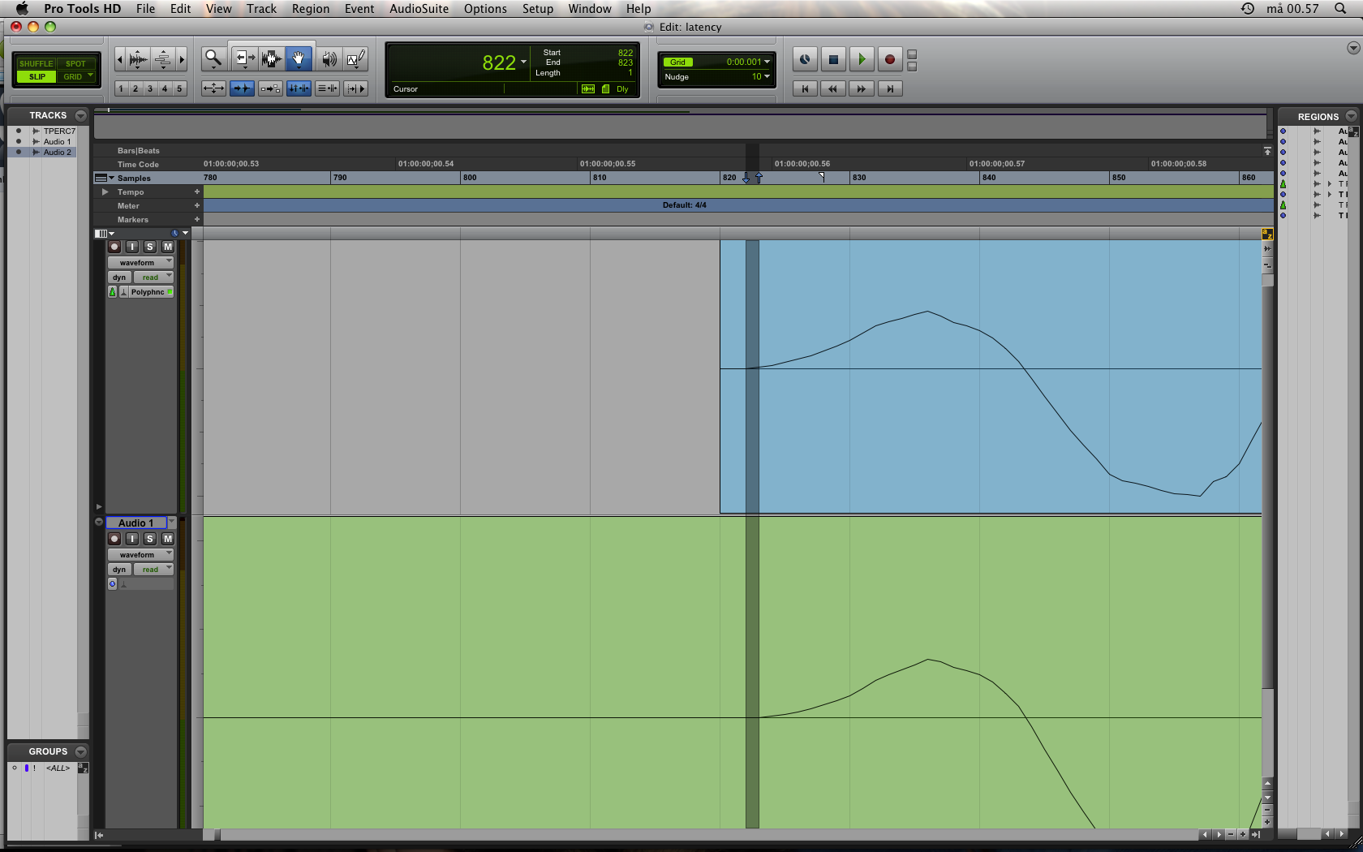This screenshot has width=1363, height=852.
Task: Enable Shuffle edit mode
Action: pos(36,63)
